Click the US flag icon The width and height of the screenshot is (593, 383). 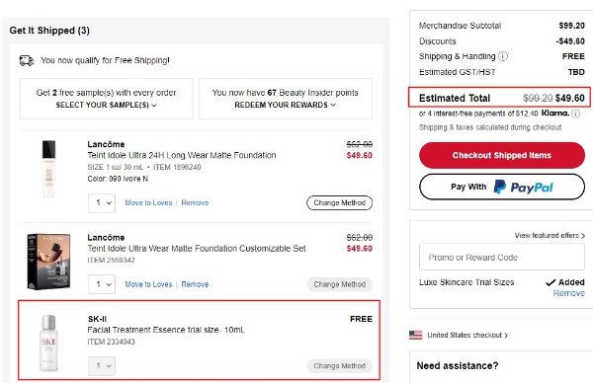[416, 335]
